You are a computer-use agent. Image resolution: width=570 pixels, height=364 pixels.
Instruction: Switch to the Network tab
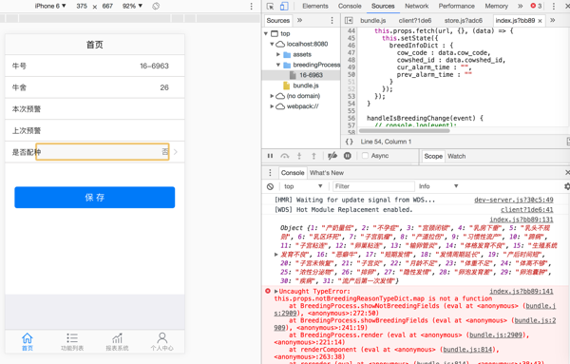[417, 7]
